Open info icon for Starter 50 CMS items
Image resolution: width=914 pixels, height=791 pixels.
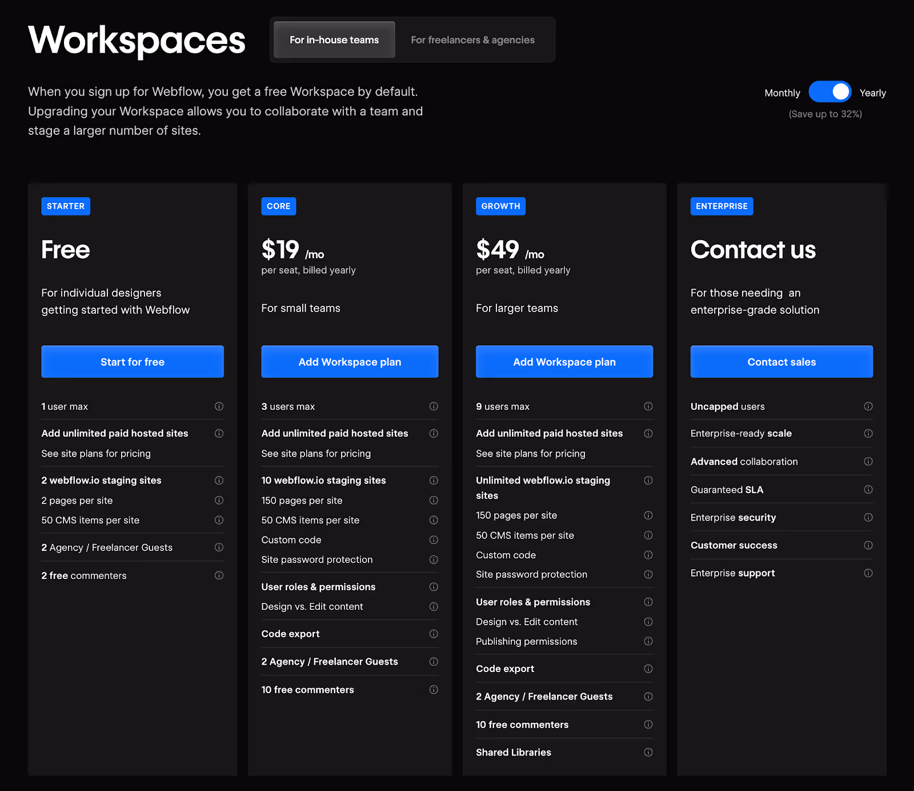click(x=219, y=520)
